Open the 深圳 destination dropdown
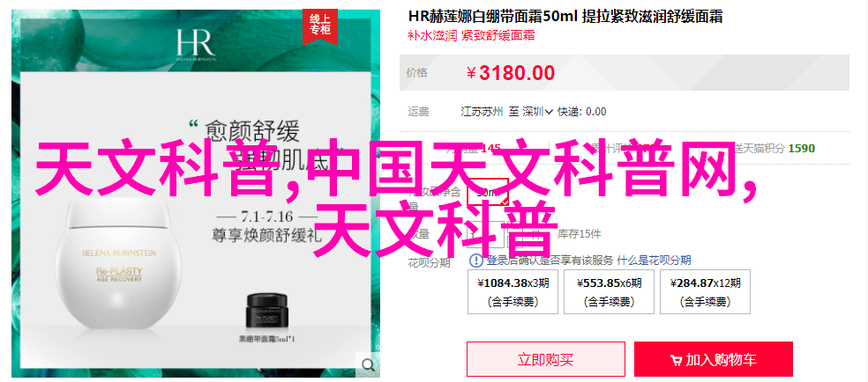868x382 pixels. click(x=538, y=112)
